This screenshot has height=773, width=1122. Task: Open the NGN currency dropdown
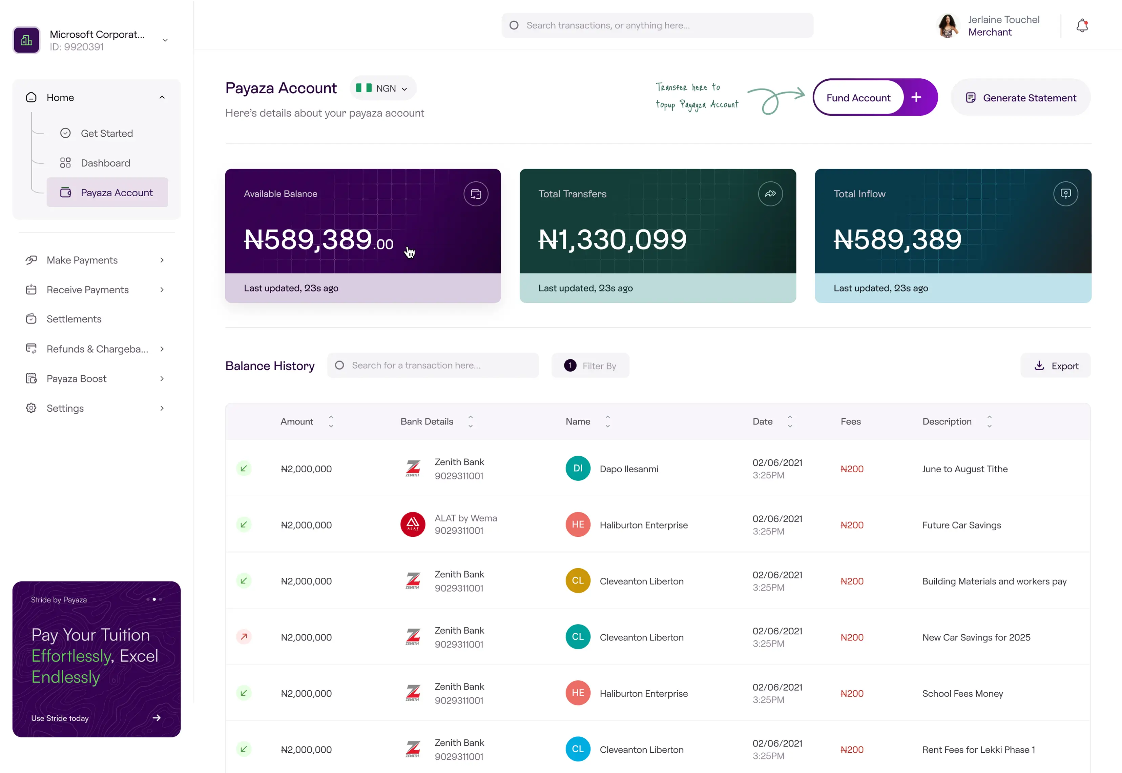point(383,88)
